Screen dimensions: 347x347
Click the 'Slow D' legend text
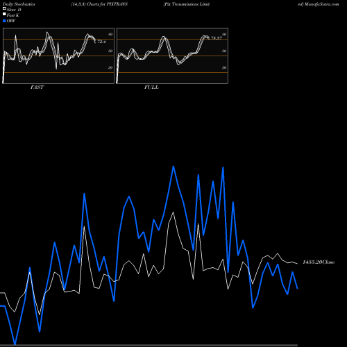14,10
